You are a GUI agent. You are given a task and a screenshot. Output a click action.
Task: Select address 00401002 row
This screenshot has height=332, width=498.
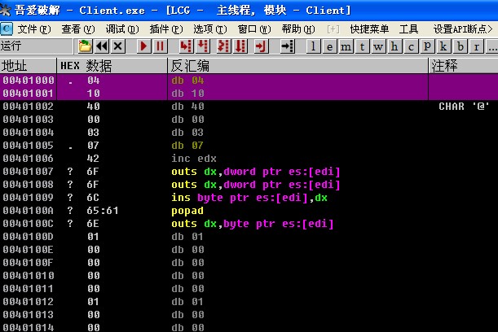click(249, 107)
